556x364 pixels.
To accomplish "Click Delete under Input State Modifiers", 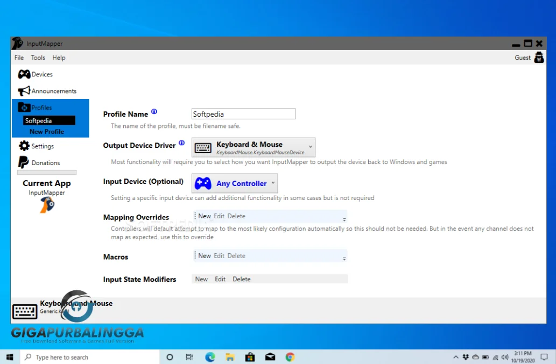I will [x=241, y=279].
